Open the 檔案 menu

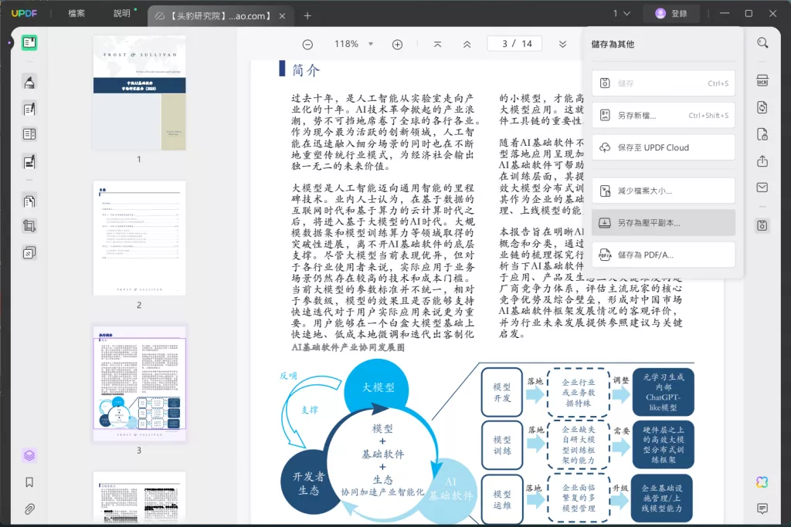click(x=76, y=14)
